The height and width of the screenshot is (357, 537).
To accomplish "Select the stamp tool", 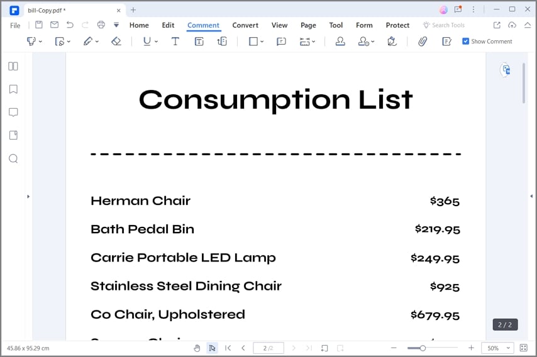I will click(340, 41).
